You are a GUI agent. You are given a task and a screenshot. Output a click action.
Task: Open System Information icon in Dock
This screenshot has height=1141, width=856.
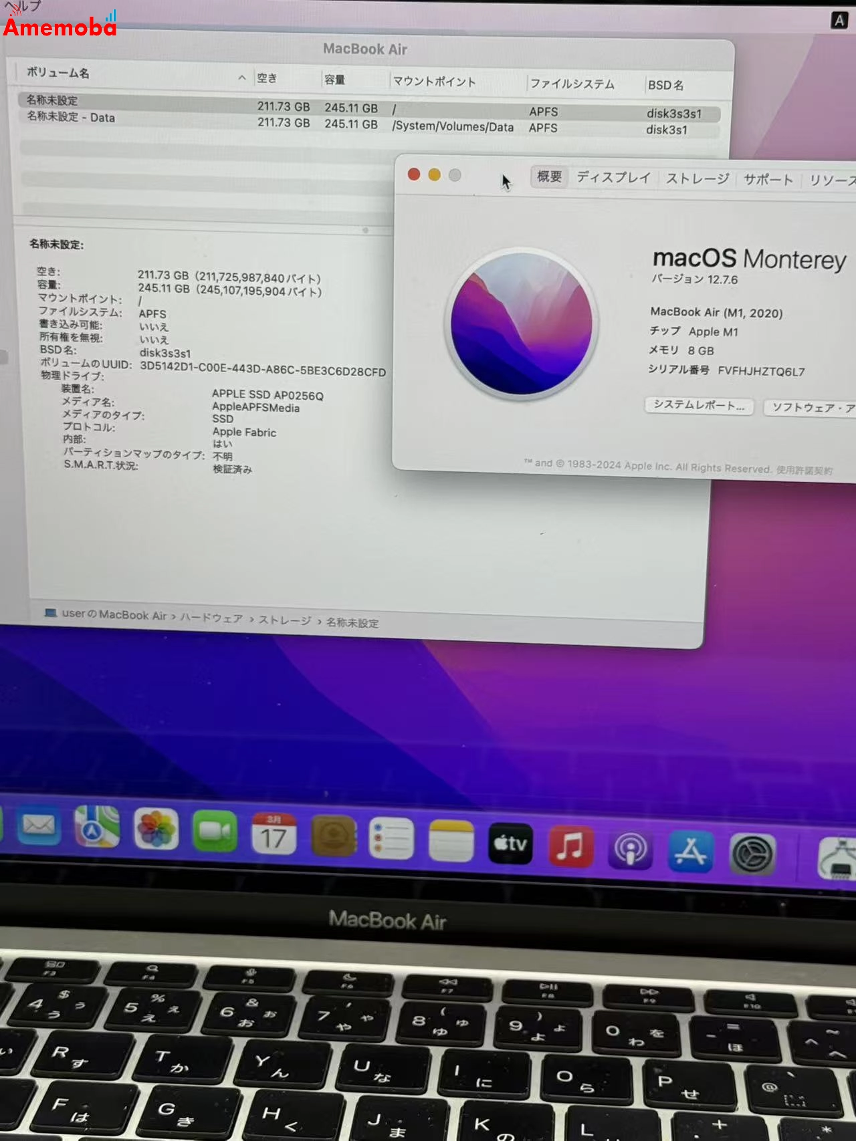point(837,858)
